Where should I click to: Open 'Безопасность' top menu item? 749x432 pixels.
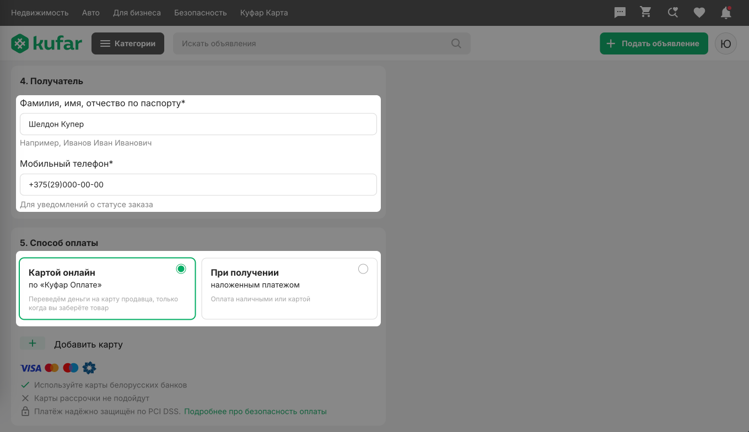pyautogui.click(x=201, y=13)
